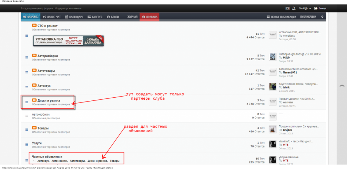Screen dimensions: 347x169
Task: Toggle the Автомобили forum marker icon
Action: (x=26, y=116)
